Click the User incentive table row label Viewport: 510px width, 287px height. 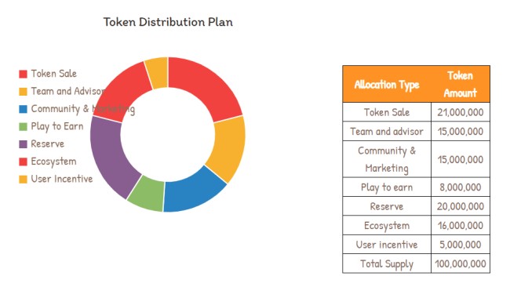pos(387,245)
